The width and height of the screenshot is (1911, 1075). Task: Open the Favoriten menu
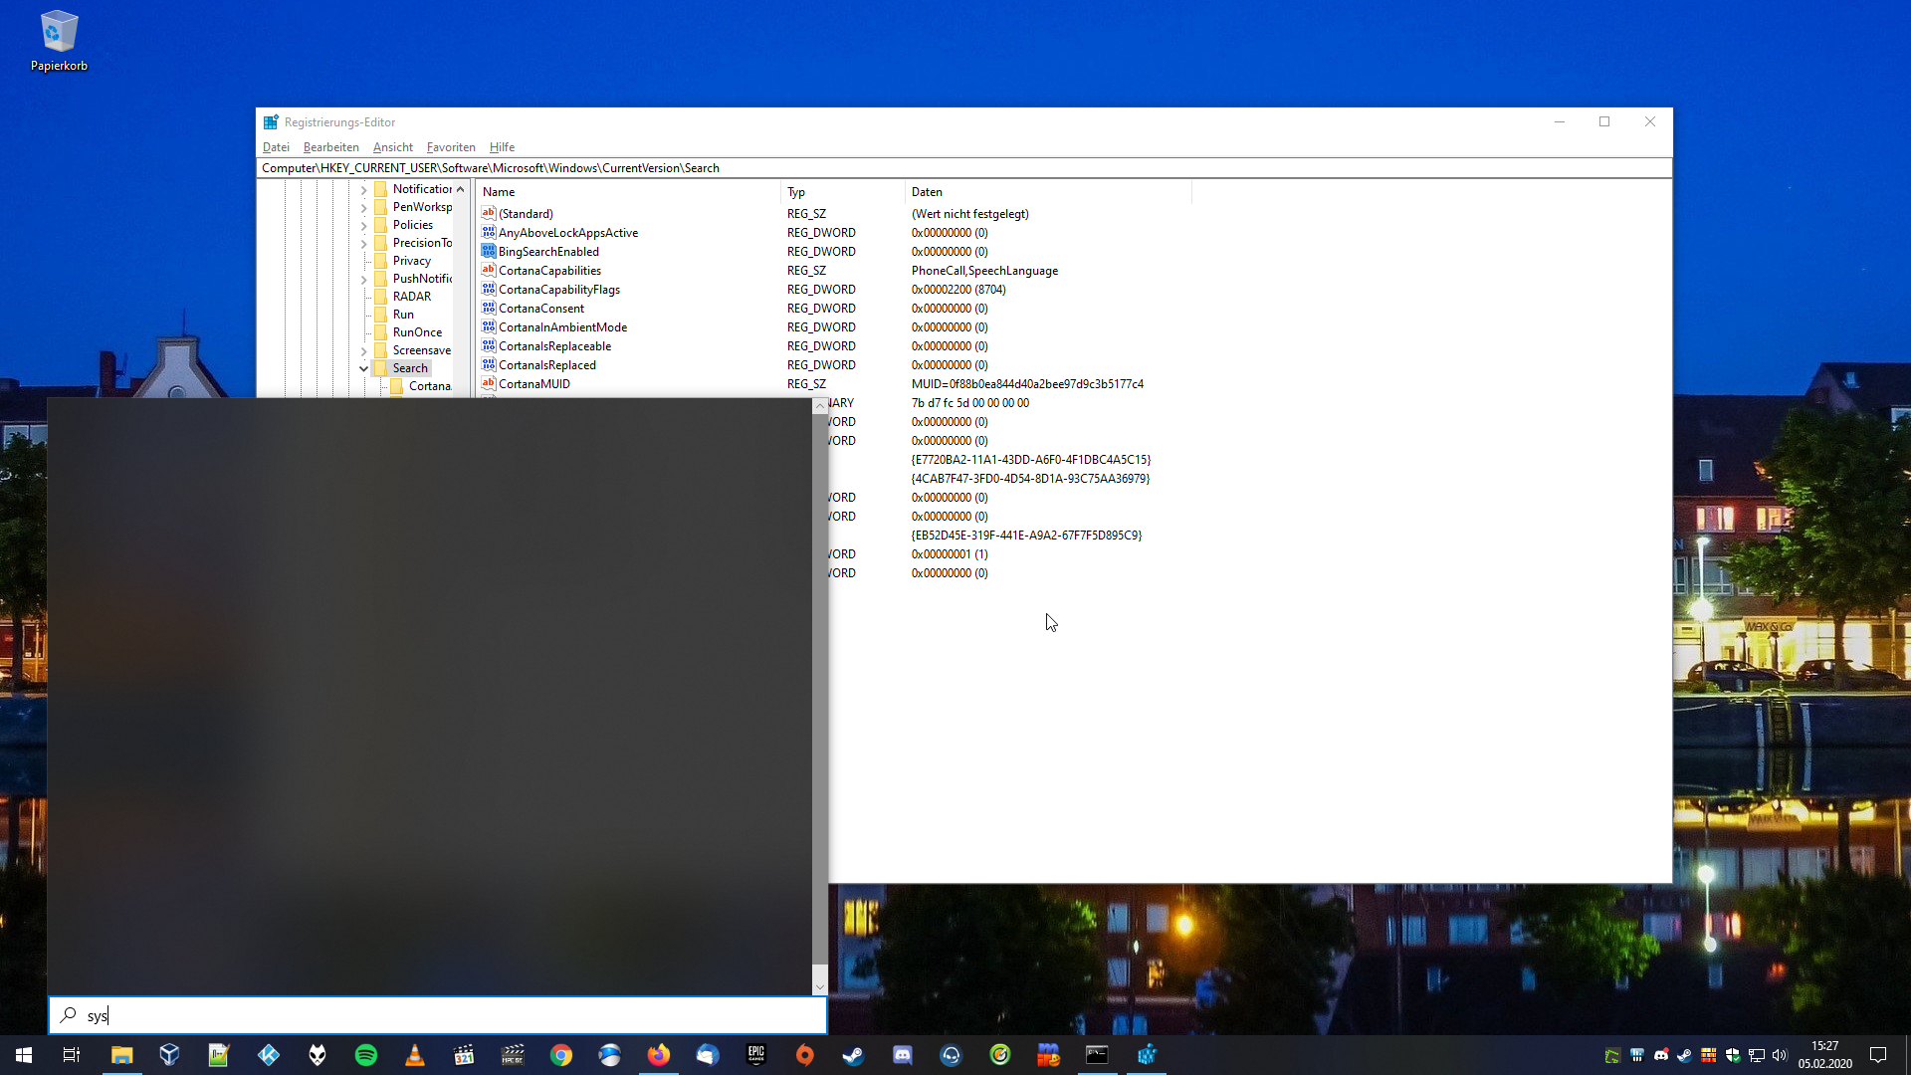point(451,147)
